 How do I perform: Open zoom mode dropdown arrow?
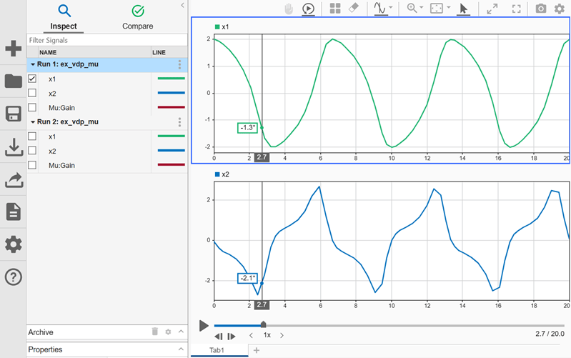click(422, 7)
